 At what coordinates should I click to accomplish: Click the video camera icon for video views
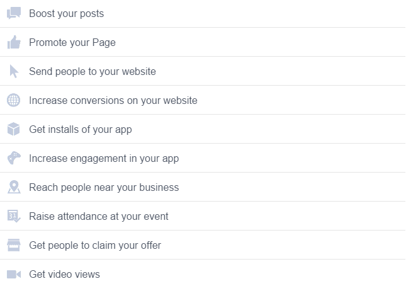[x=14, y=274]
